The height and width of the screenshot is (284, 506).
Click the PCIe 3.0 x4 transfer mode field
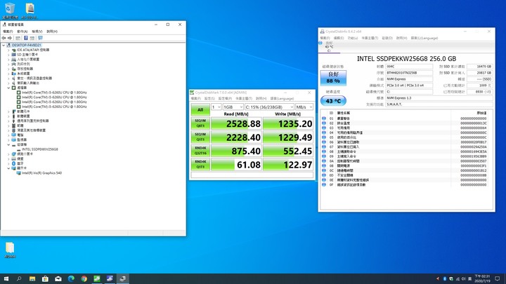[x=409, y=86]
